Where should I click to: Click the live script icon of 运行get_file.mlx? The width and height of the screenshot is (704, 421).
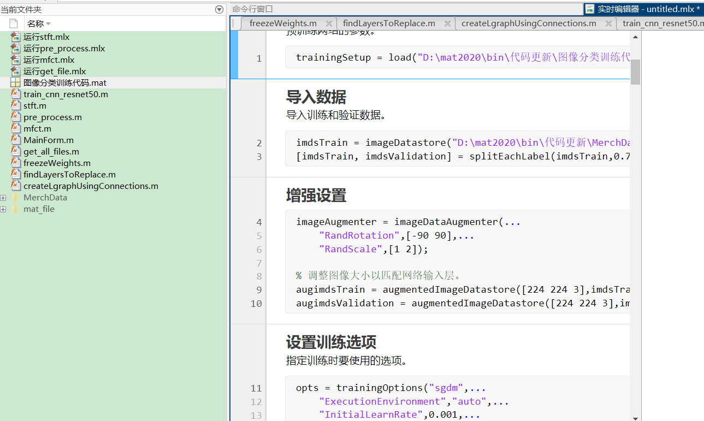tap(15, 71)
